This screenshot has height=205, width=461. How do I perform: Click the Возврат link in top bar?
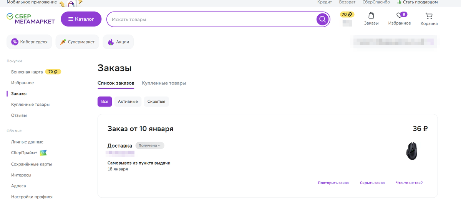(347, 2)
